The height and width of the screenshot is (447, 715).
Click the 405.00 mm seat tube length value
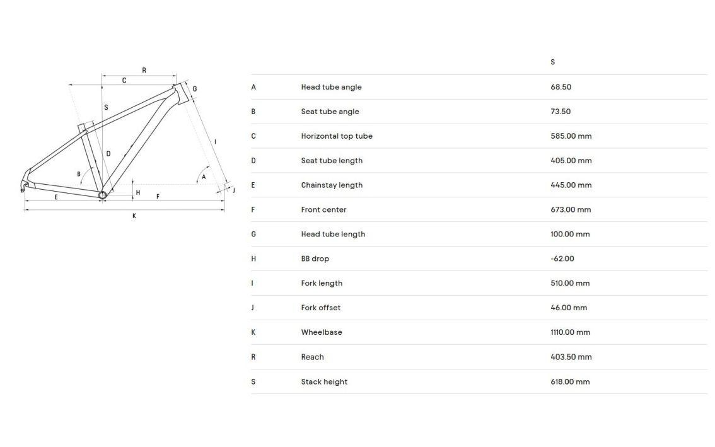point(571,161)
